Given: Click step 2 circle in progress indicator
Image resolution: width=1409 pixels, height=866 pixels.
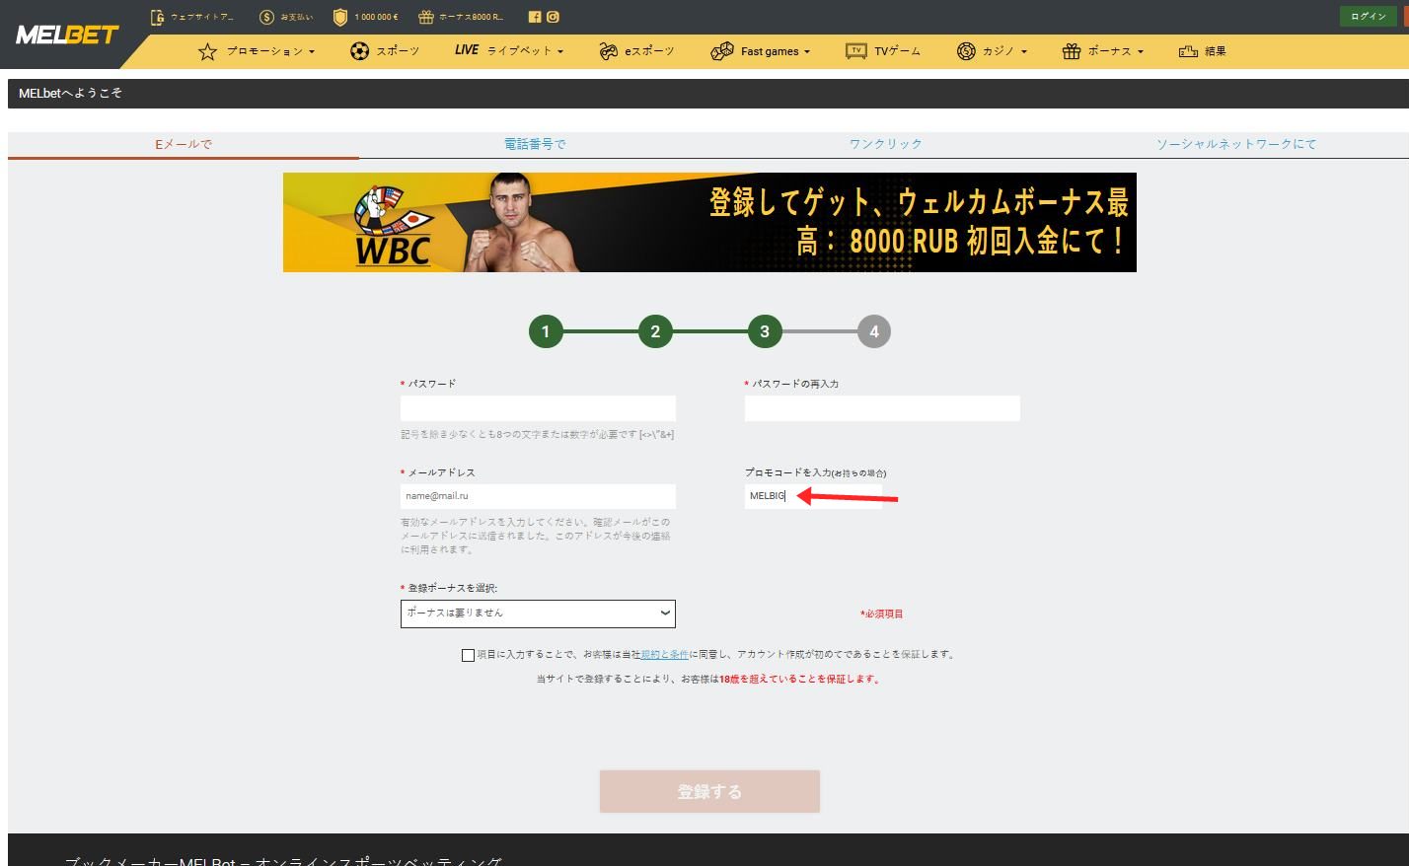Looking at the screenshot, I should click(x=655, y=331).
